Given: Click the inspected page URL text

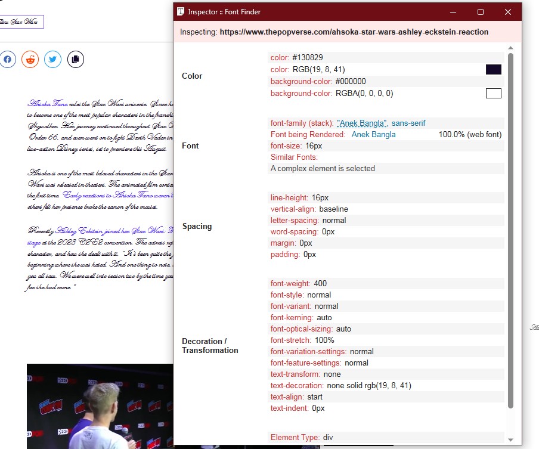Looking at the screenshot, I should 354,32.
